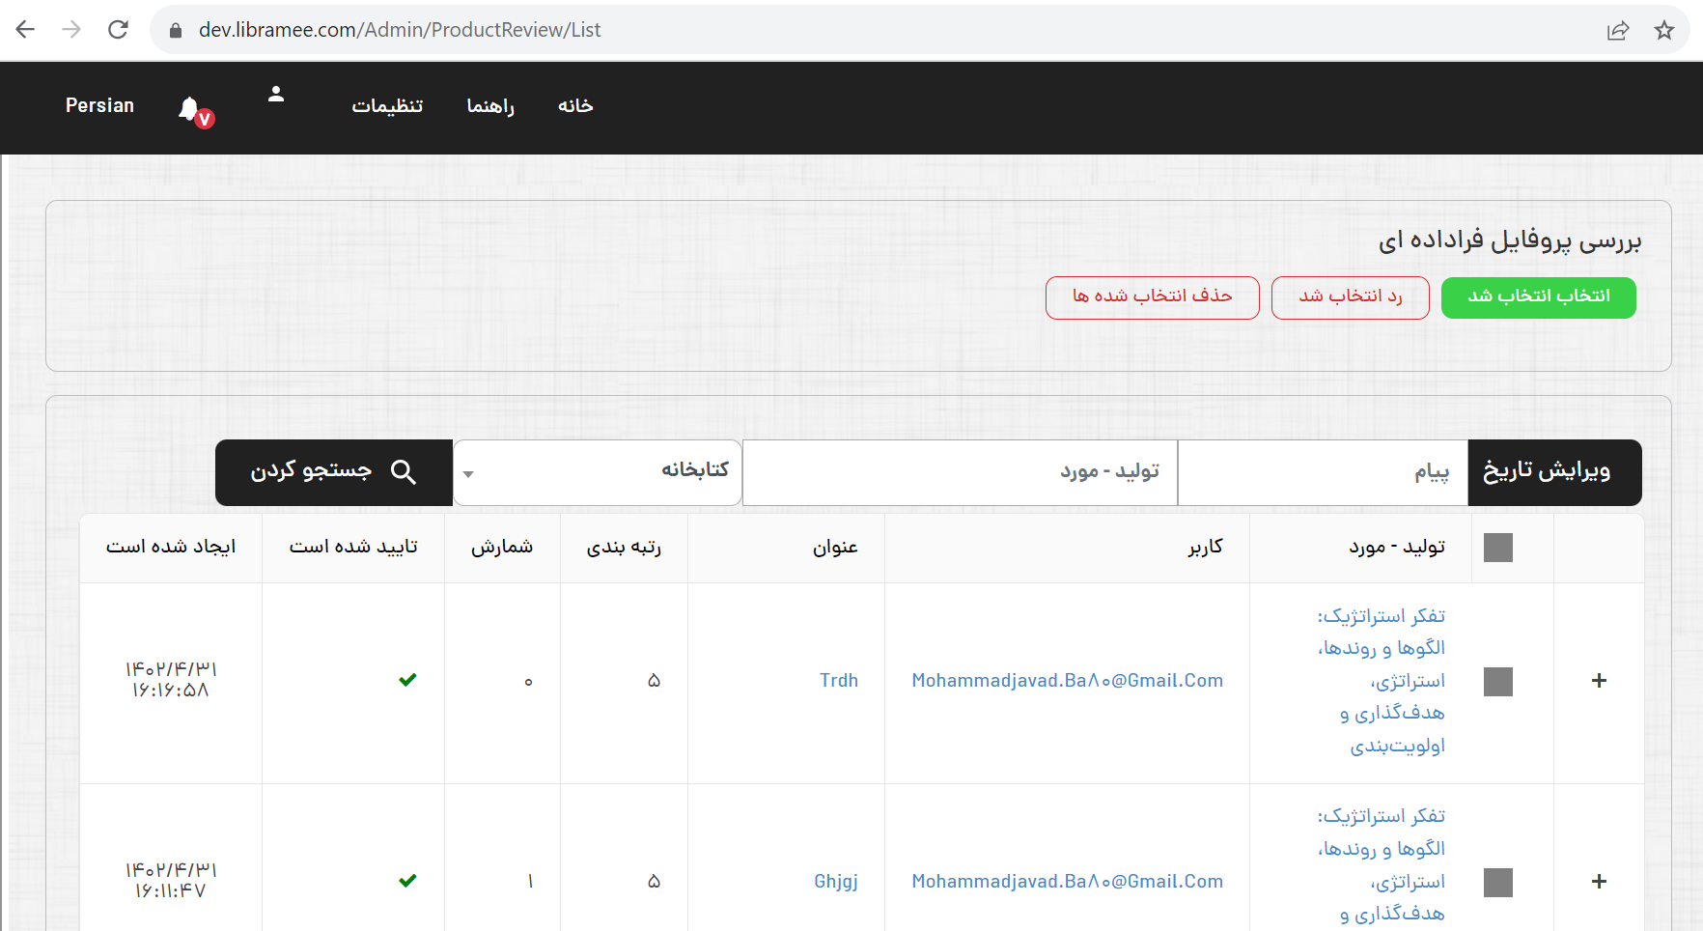Open the Trdh review title link

coord(838,681)
